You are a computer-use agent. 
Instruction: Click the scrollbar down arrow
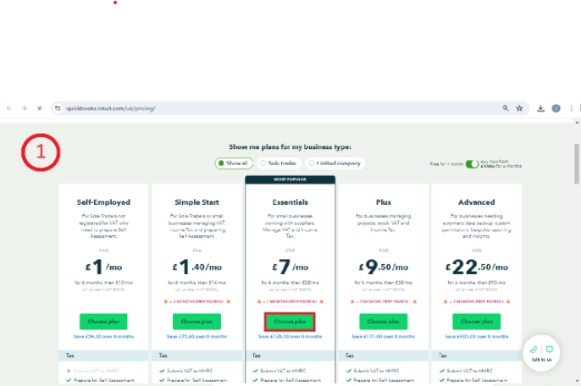coord(577,380)
